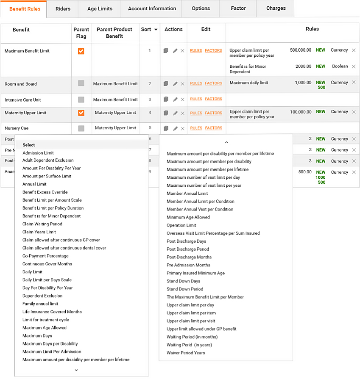Image resolution: width=360 pixels, height=379 pixels.
Task: Click pencil edit icon for Room and Board
Action: (175, 84)
